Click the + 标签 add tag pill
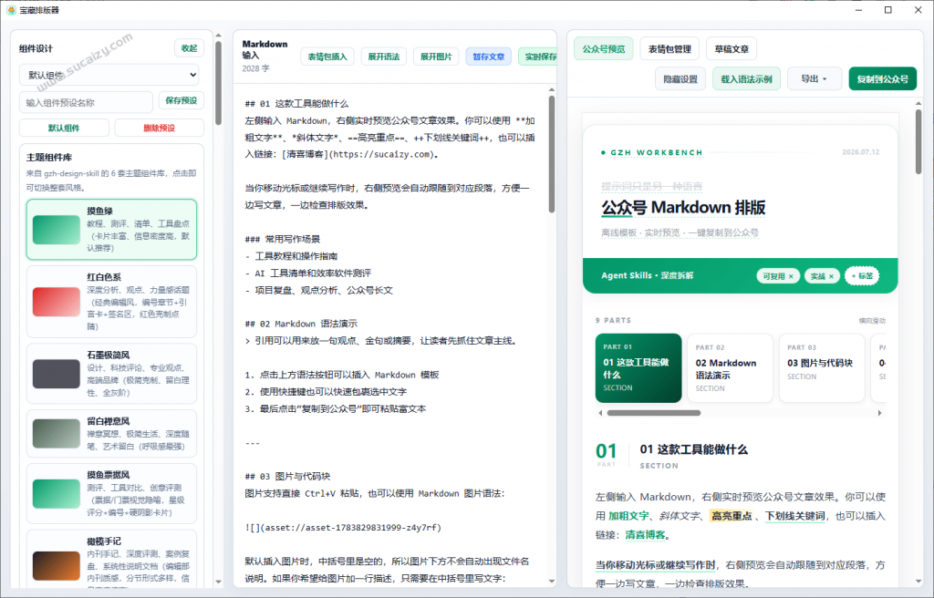The image size is (934, 598). [862, 276]
